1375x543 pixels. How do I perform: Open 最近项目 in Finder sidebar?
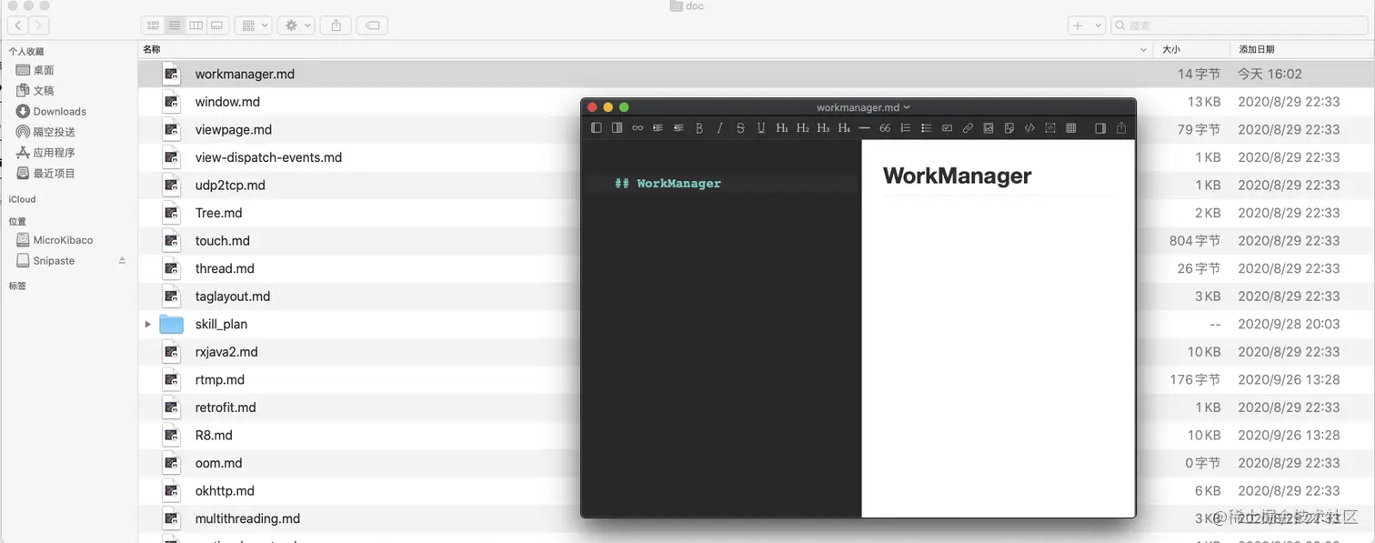click(45, 173)
